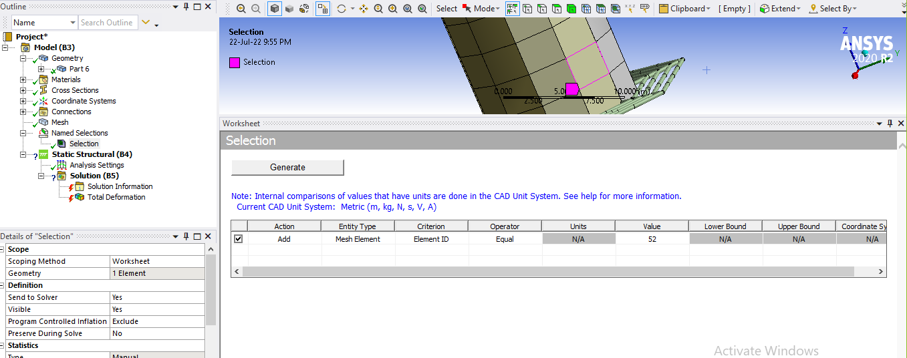
Task: Click the magenta Selection legend swatch
Action: 234,62
